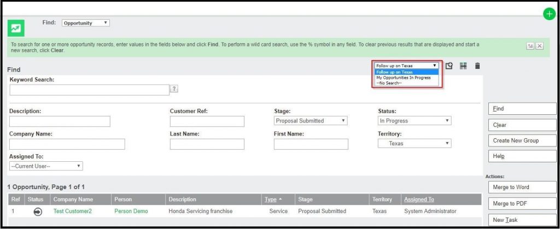This screenshot has height=229, width=560.
Task: Click the green Opportunity chart icon
Action: tap(15, 28)
